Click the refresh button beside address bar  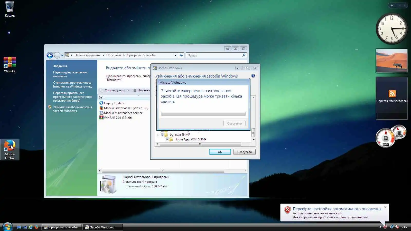click(x=181, y=55)
